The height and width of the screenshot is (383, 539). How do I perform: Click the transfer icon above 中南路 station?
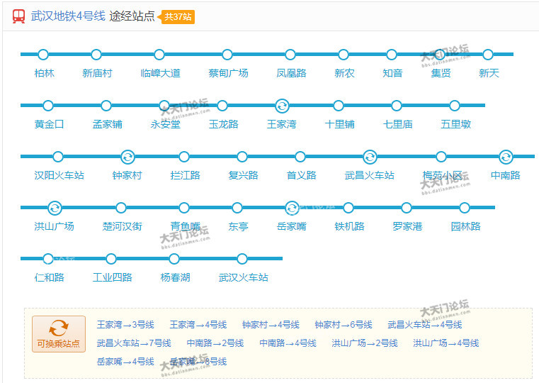coord(506,157)
